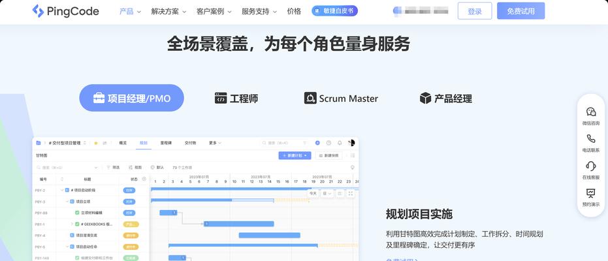This screenshot has width=608, height=261.
Task: Click the swap arrows icon beside the star
Action: 104,143
